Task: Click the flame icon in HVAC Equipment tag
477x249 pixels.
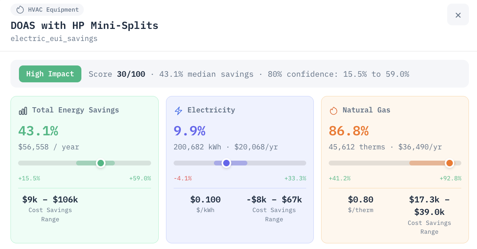Action: pyautogui.click(x=20, y=10)
